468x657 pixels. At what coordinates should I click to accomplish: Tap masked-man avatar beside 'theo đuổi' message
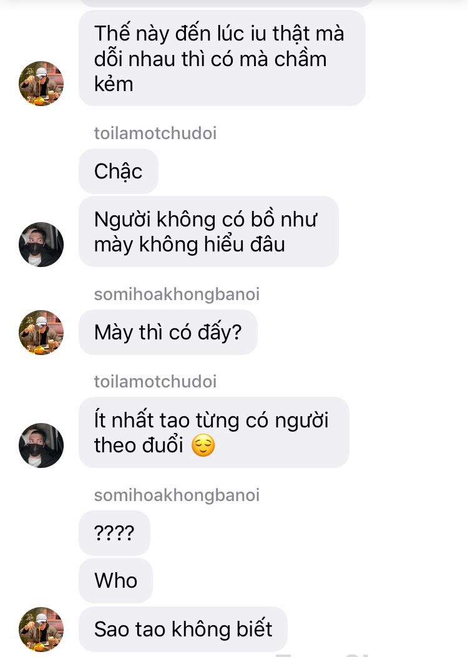[x=41, y=445]
